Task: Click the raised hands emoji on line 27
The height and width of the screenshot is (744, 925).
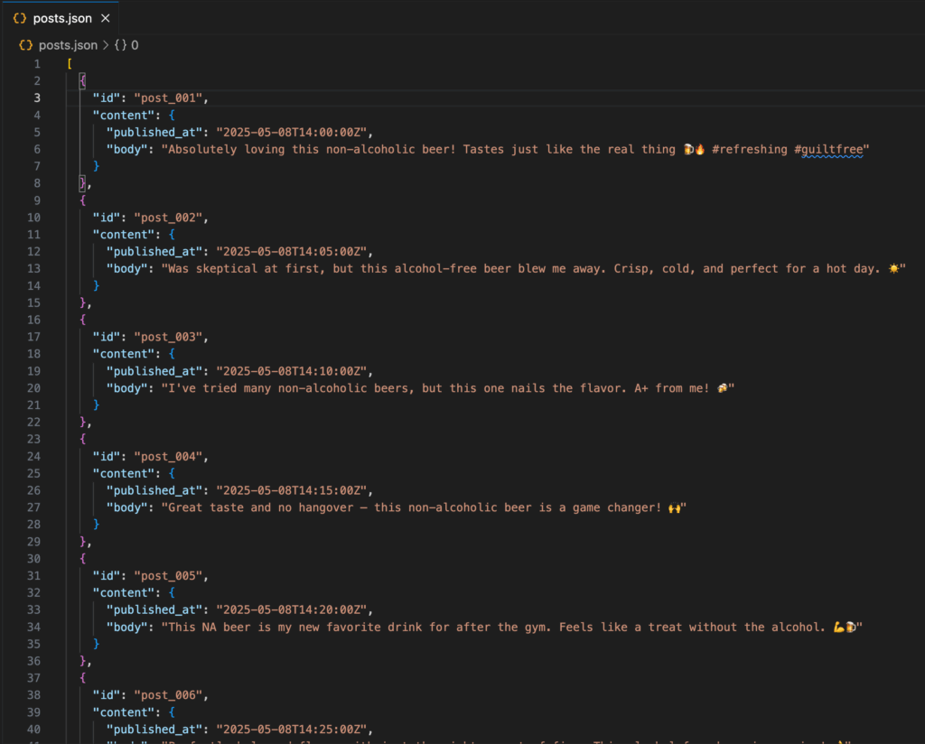Action: coord(674,507)
